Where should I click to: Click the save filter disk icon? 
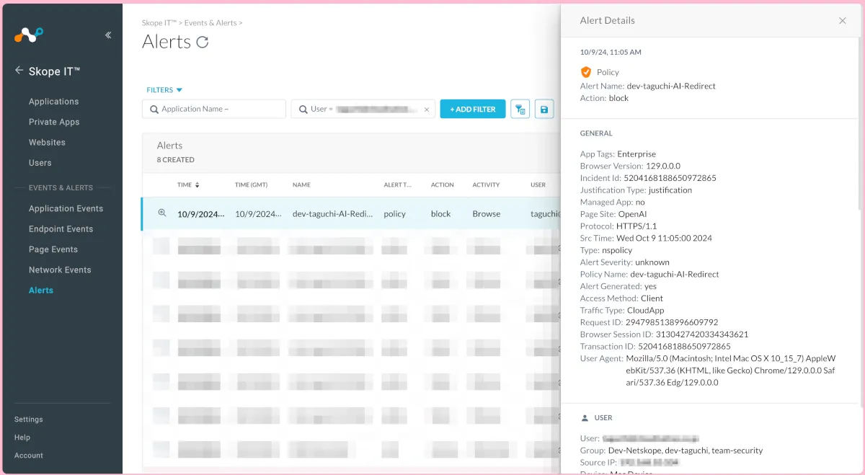click(x=544, y=110)
